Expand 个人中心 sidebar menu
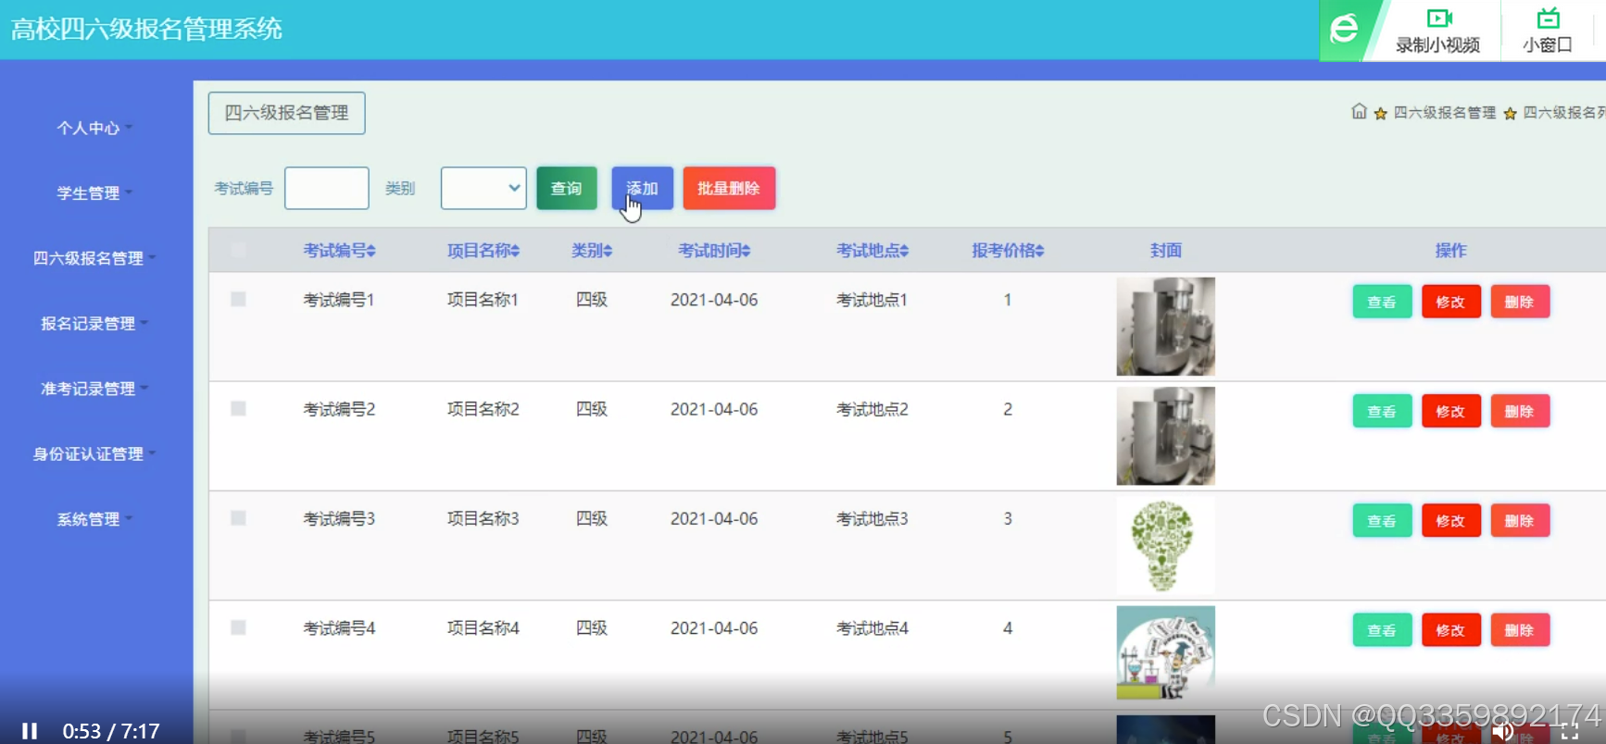1606x744 pixels. (94, 128)
